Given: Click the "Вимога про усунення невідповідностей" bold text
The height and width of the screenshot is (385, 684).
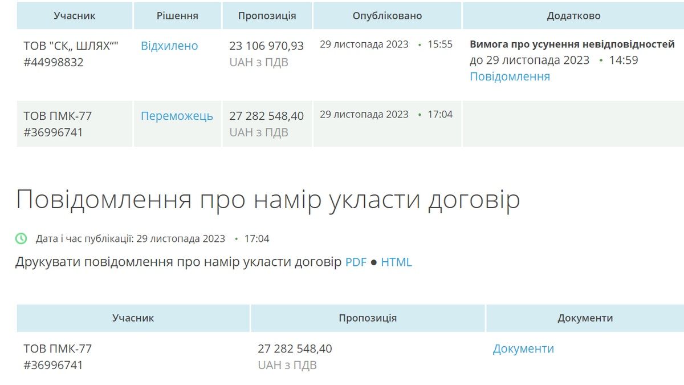Looking at the screenshot, I should point(572,44).
